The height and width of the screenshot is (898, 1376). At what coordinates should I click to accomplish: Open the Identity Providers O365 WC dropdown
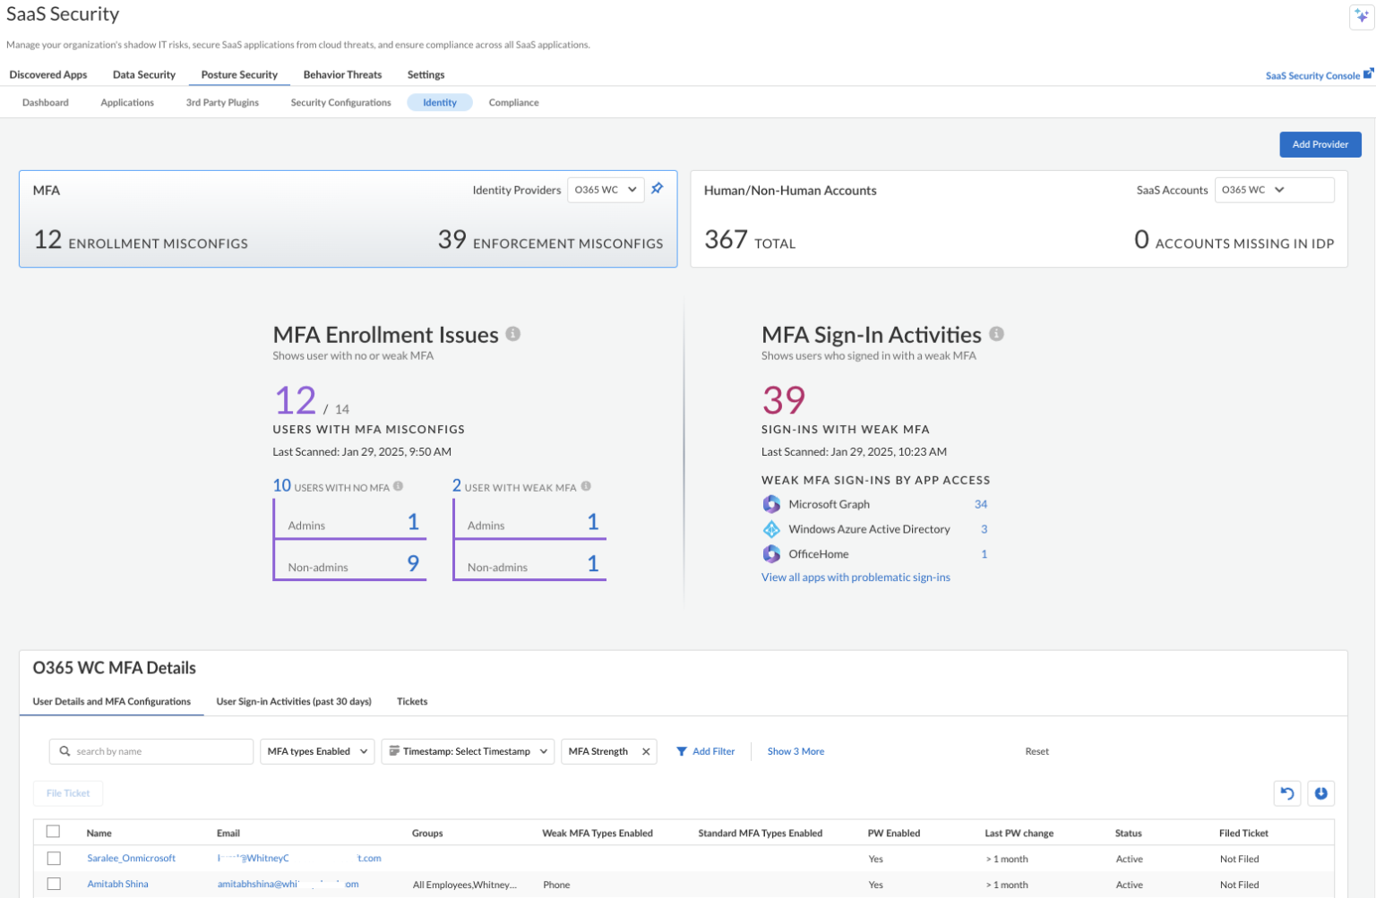tap(606, 189)
